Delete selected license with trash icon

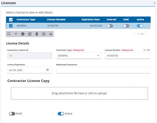click(x=37, y=34)
